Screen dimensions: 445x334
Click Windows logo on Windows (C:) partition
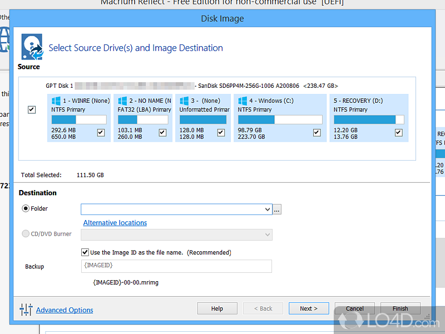[243, 101]
